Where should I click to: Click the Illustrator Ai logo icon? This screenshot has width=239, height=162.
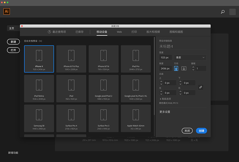[x=7, y=11]
